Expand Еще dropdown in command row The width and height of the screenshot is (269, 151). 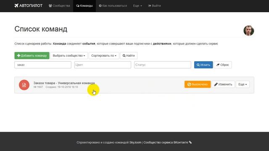tap(243, 84)
